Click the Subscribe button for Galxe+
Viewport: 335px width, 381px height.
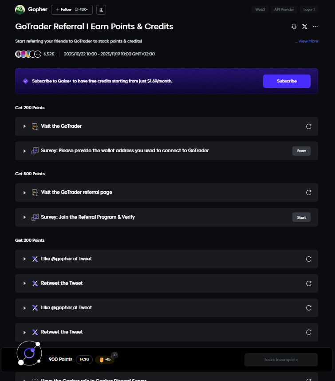click(x=287, y=81)
